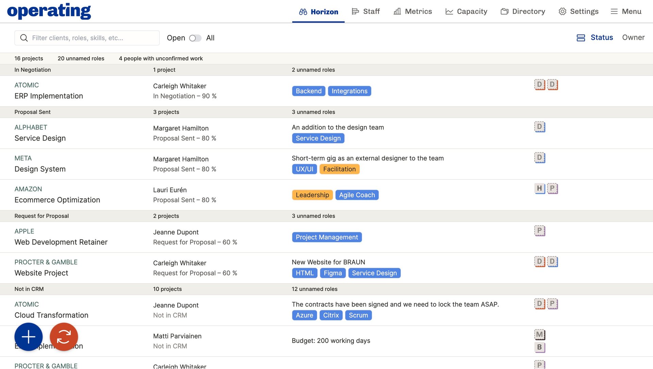
Task: Click the M avatar on Matti Parviainen's row
Action: click(539, 335)
